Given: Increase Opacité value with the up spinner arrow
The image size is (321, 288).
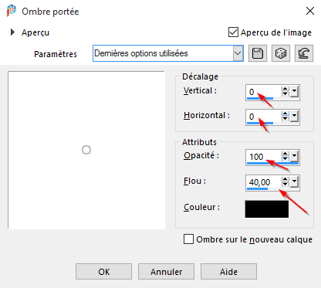Looking at the screenshot, I should click(285, 154).
